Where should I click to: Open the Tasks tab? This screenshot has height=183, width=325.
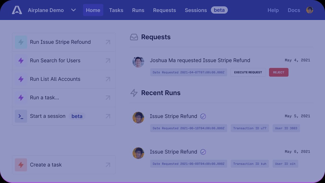pos(116,10)
